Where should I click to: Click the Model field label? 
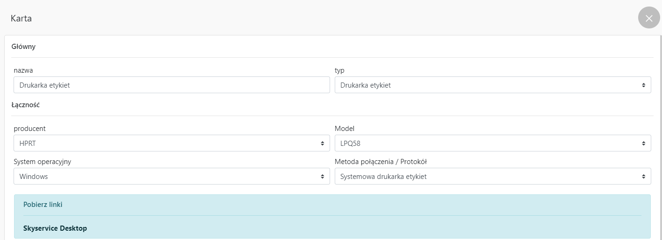tap(345, 129)
